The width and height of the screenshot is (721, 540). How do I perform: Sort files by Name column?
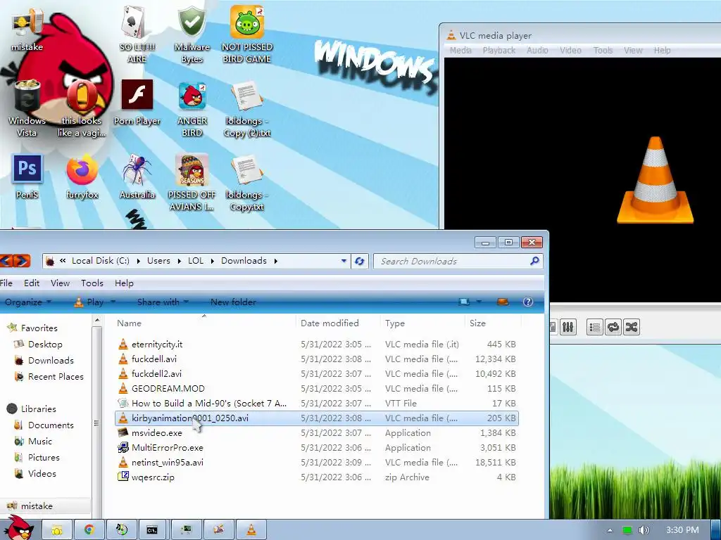tap(205, 323)
